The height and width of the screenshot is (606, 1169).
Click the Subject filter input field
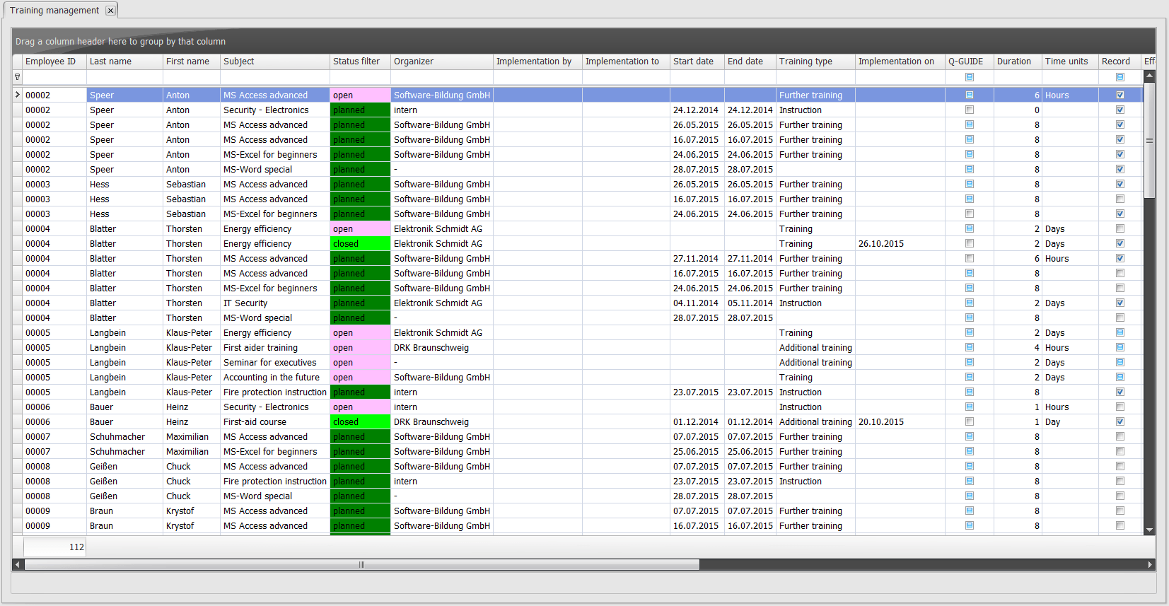pyautogui.click(x=274, y=77)
